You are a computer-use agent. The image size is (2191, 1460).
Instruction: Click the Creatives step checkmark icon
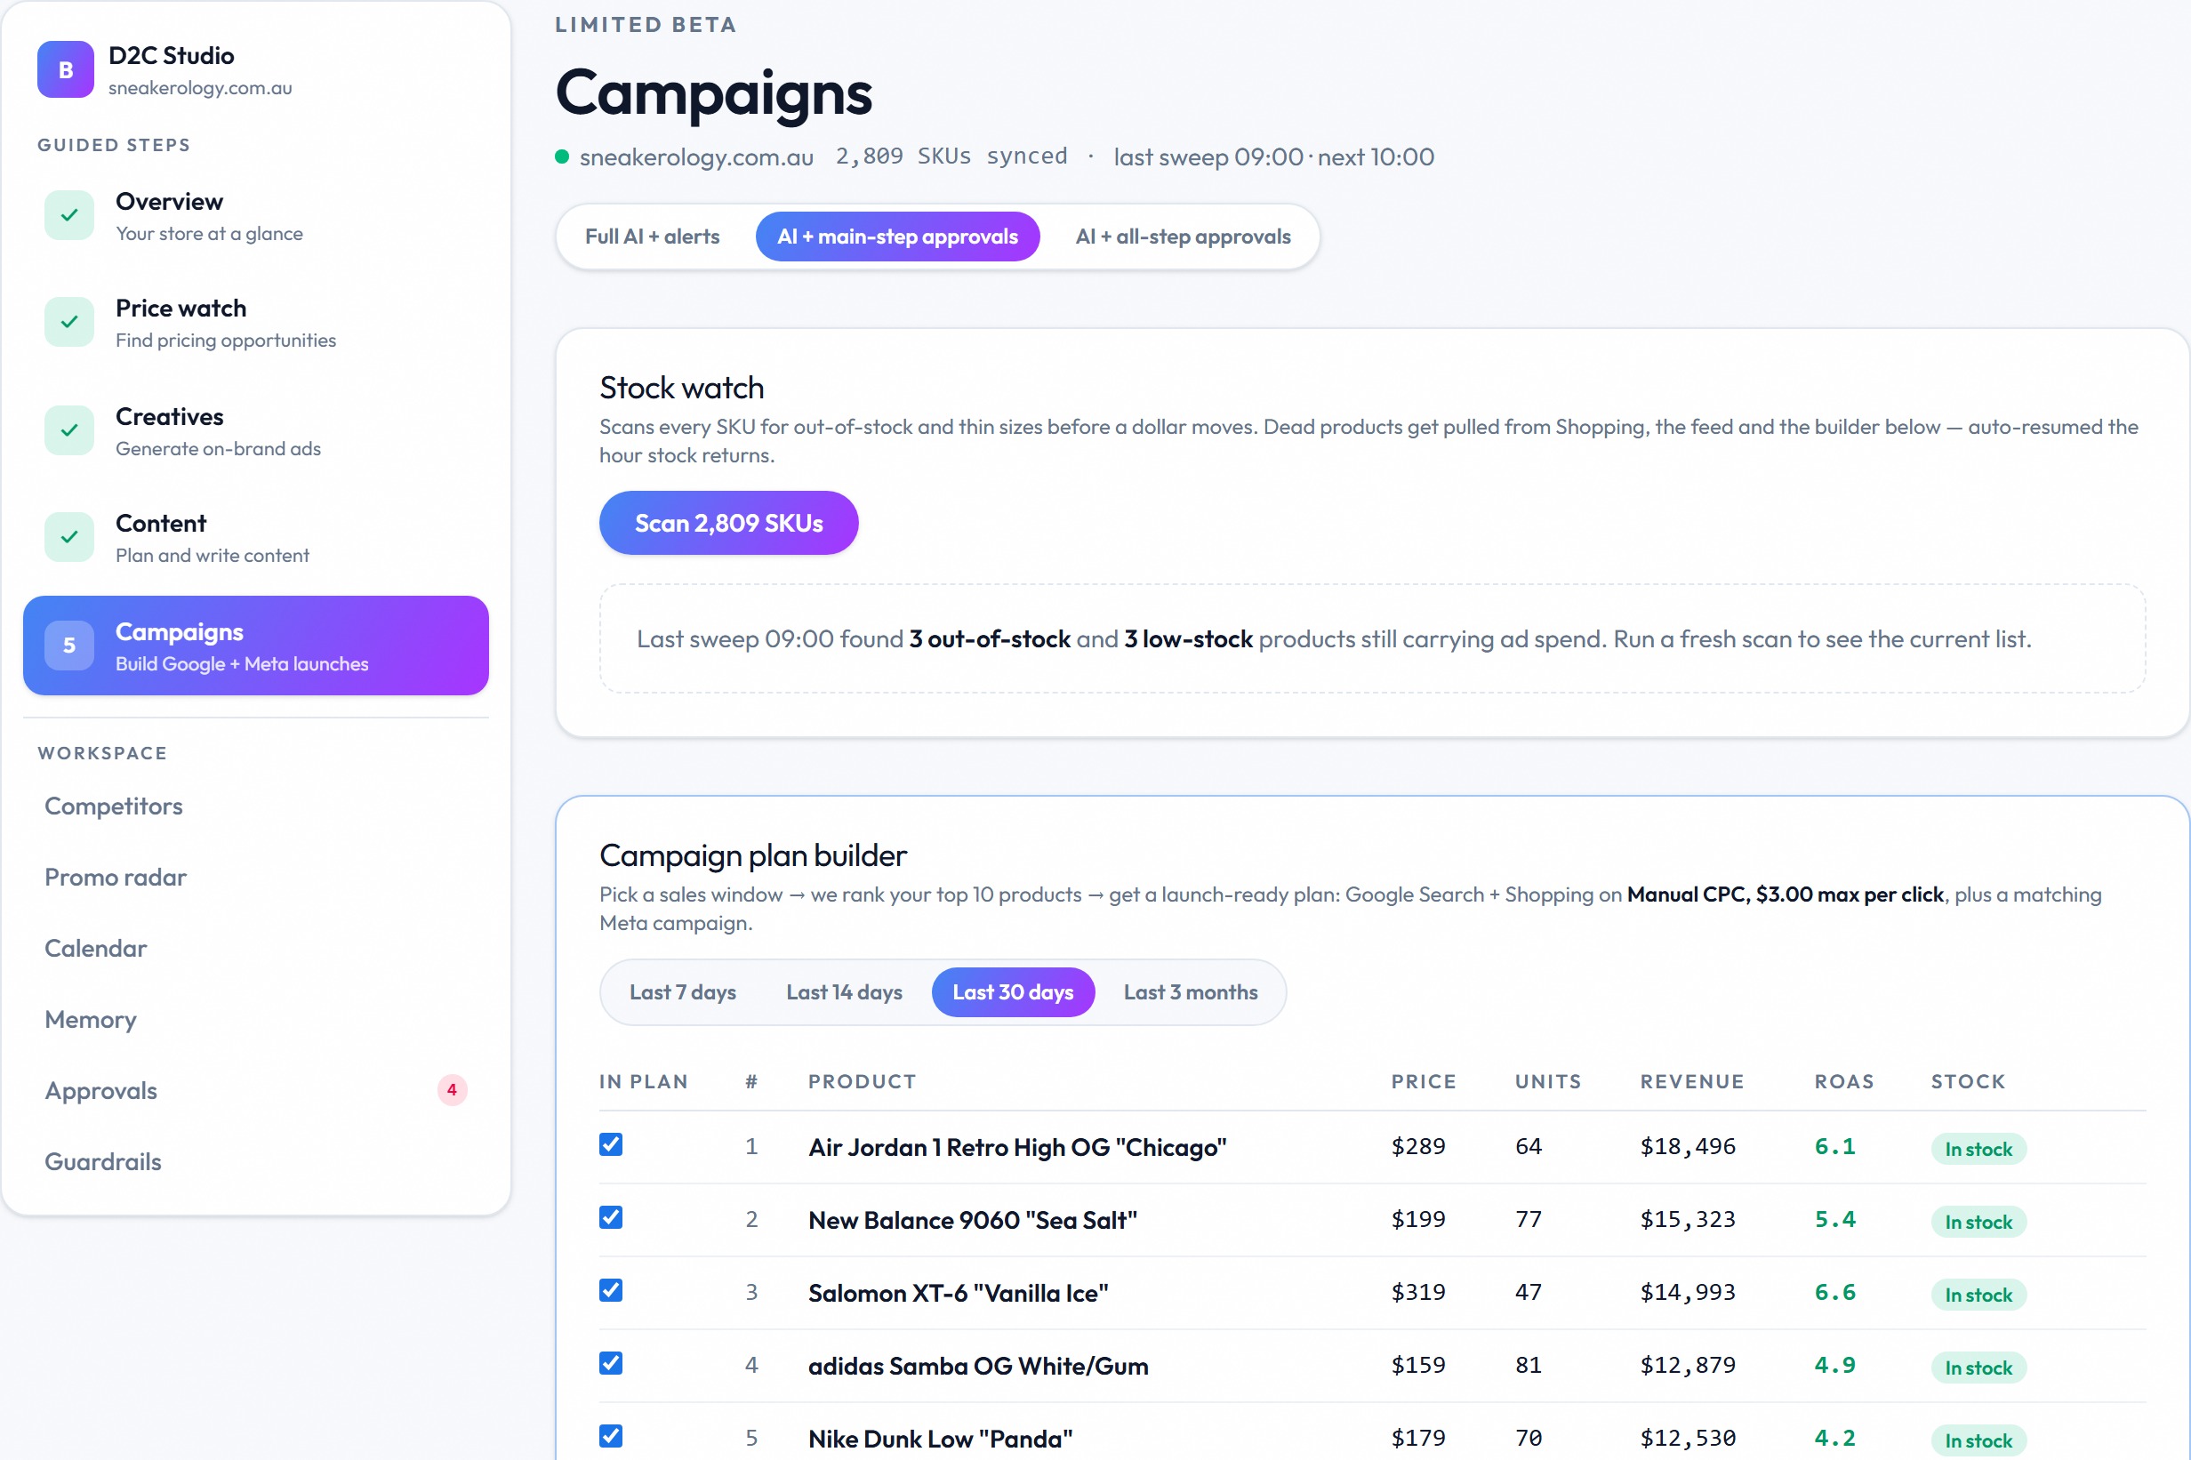[x=68, y=430]
